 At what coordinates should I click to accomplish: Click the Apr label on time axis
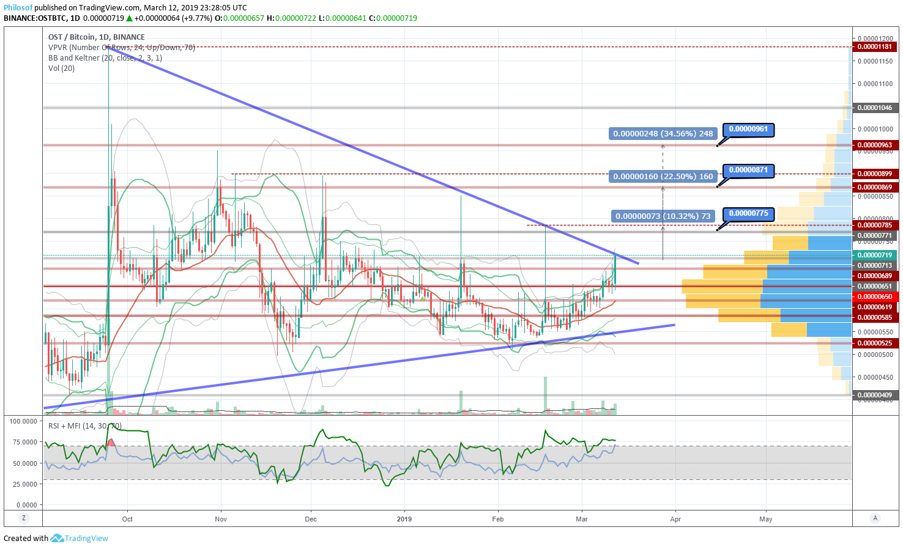coord(675,519)
